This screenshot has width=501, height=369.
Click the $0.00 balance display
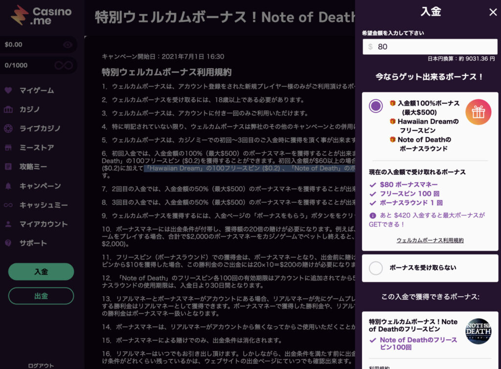(x=13, y=44)
